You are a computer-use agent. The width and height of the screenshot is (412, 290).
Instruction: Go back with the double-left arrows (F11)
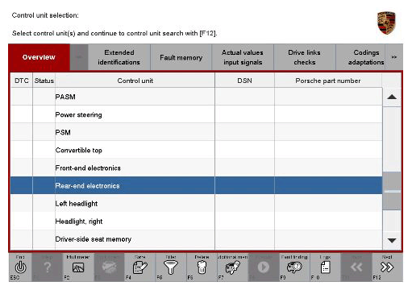click(356, 267)
